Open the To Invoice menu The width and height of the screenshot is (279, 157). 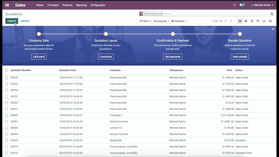tap(53, 5)
